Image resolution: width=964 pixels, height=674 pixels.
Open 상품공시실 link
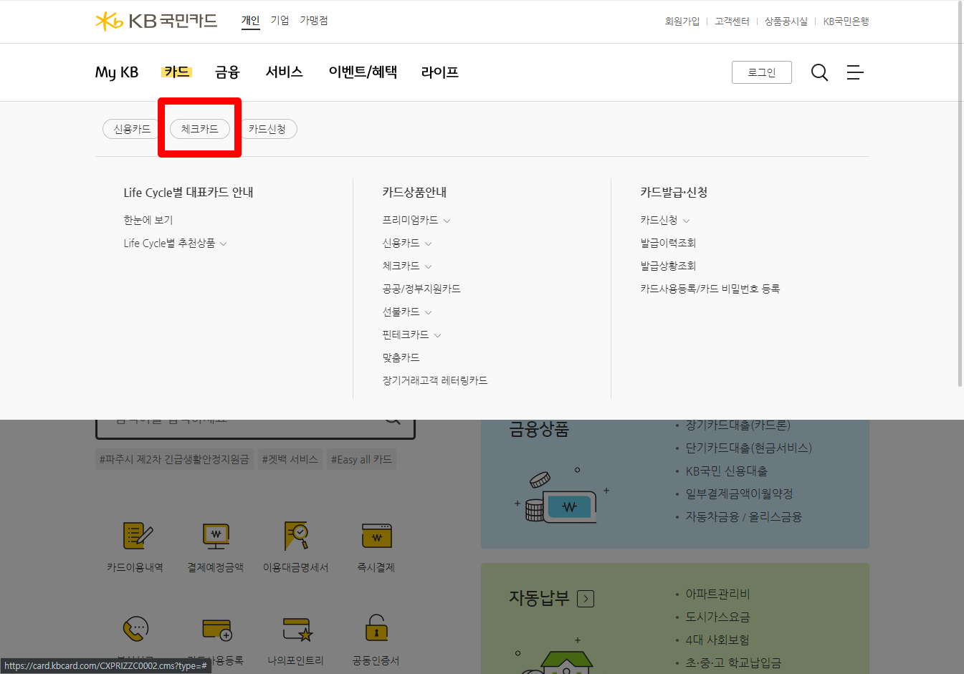click(786, 21)
